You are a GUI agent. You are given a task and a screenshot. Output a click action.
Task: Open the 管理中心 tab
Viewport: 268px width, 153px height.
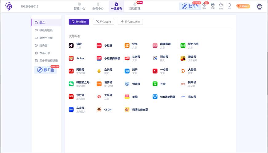(79, 6)
